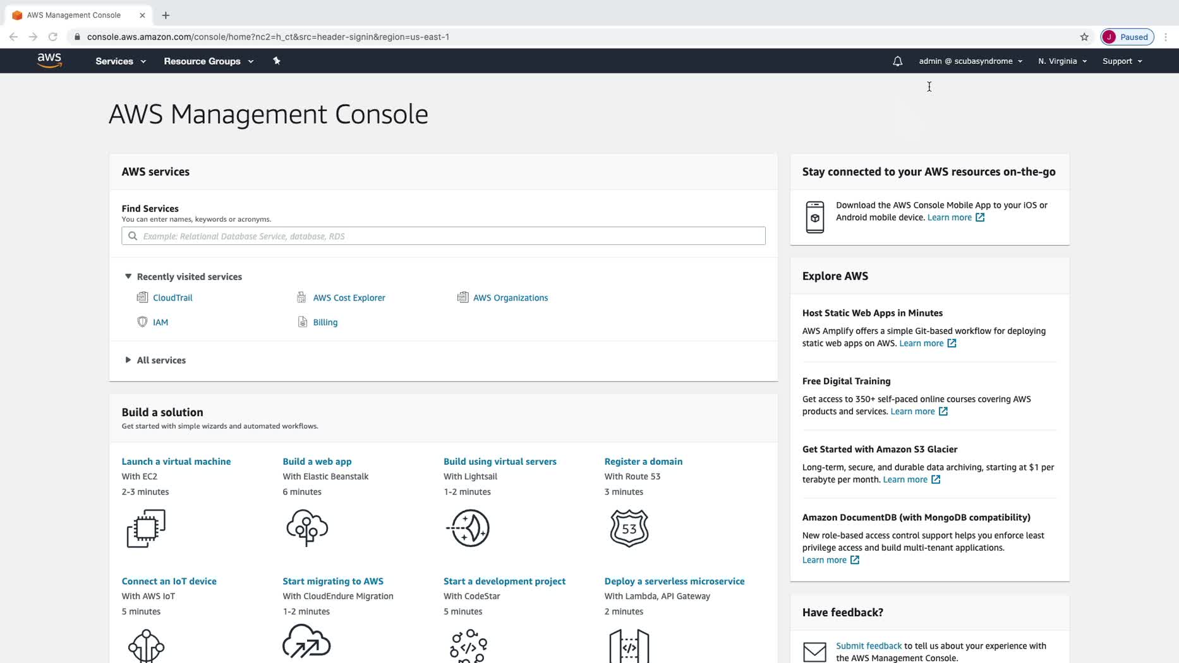Reload the page in the browser
Screen dimensions: 1179x663
coord(53,37)
